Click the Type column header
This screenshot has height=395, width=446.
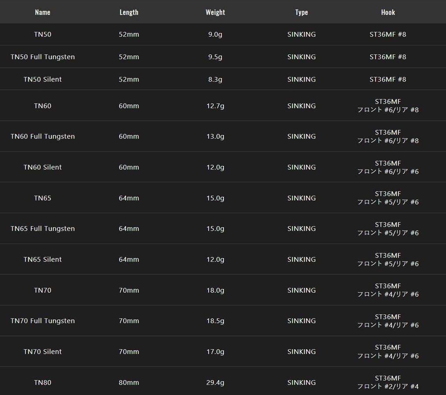(x=301, y=12)
